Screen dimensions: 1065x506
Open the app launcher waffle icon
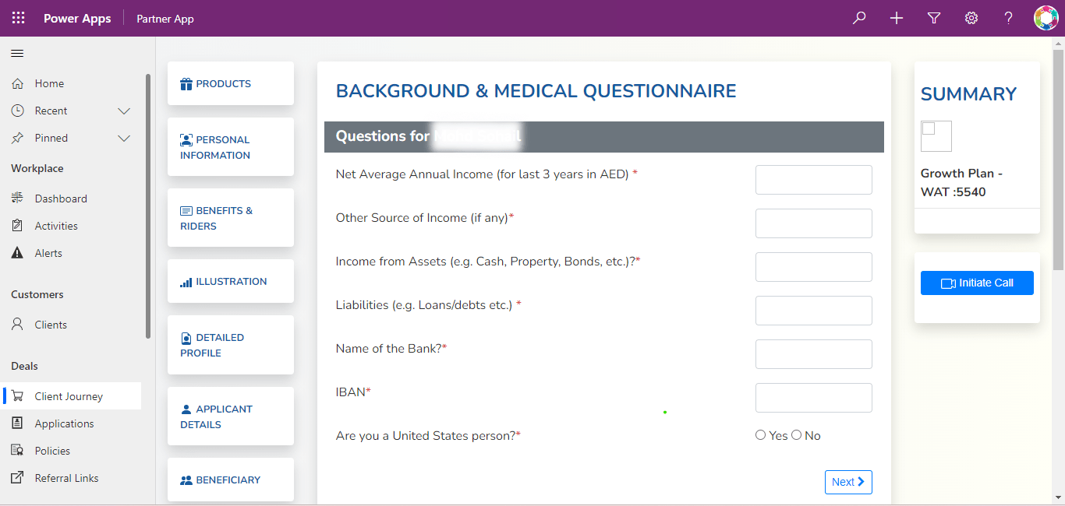(x=19, y=18)
